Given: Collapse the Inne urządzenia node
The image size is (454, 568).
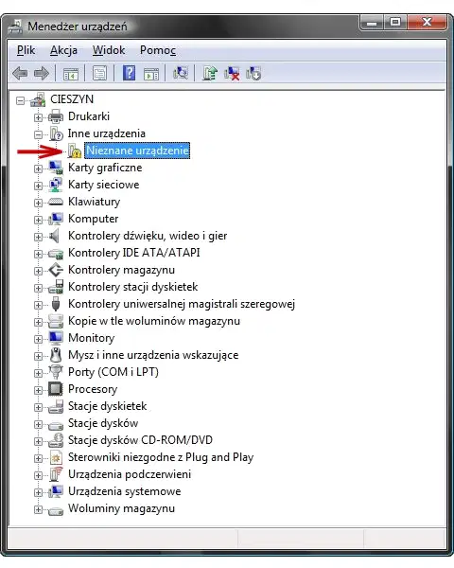Looking at the screenshot, I should (x=38, y=134).
